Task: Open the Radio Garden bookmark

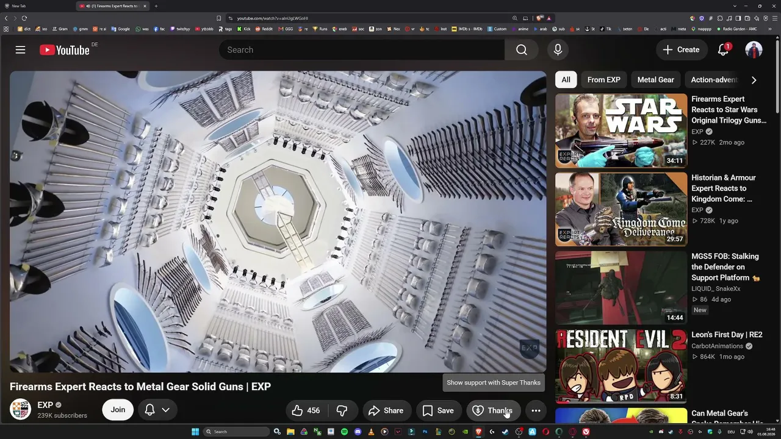Action: click(736, 29)
